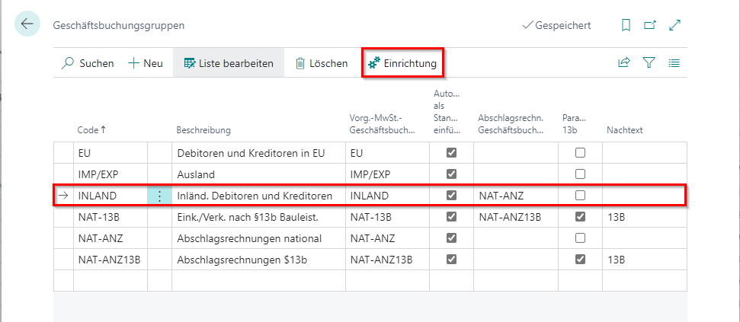Uncheck Auto checkbox in INLAND row

click(x=451, y=196)
